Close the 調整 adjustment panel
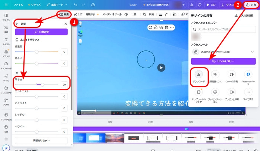 click(66, 24)
